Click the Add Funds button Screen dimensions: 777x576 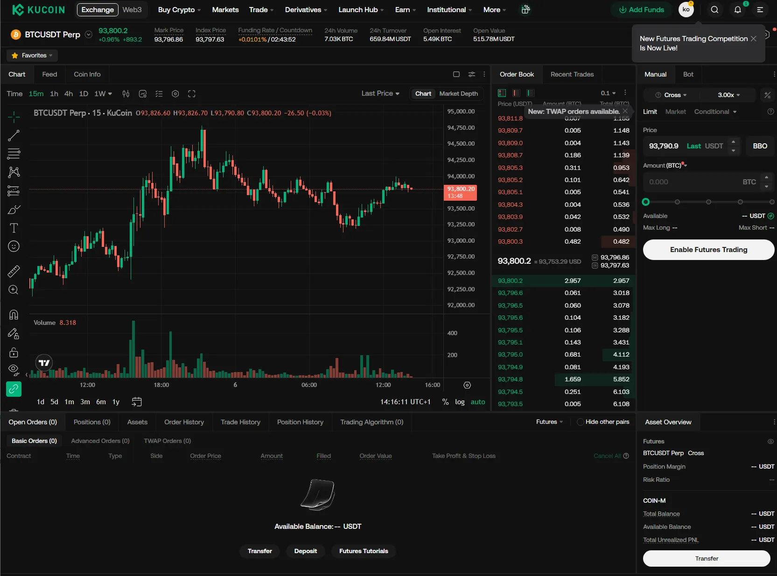click(x=641, y=10)
